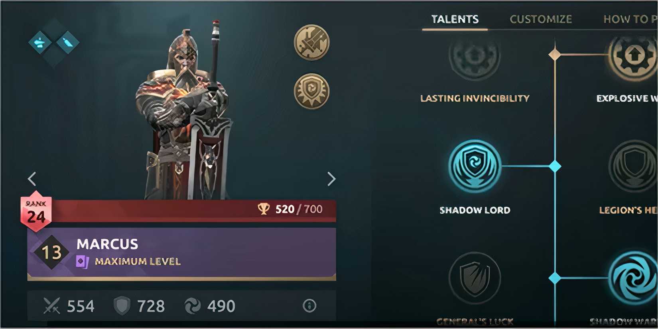
Task: Click the Marcus Maximum Level banner
Action: click(181, 254)
